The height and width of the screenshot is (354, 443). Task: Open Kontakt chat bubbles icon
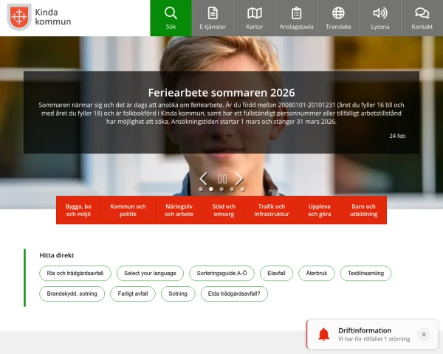tap(422, 14)
